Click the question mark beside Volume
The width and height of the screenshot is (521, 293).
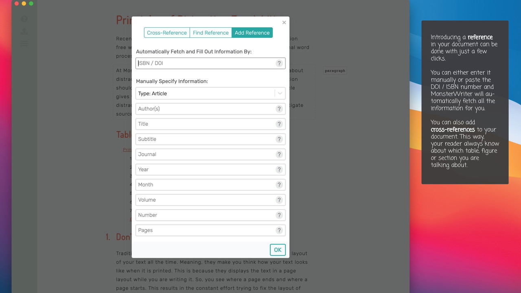279,200
